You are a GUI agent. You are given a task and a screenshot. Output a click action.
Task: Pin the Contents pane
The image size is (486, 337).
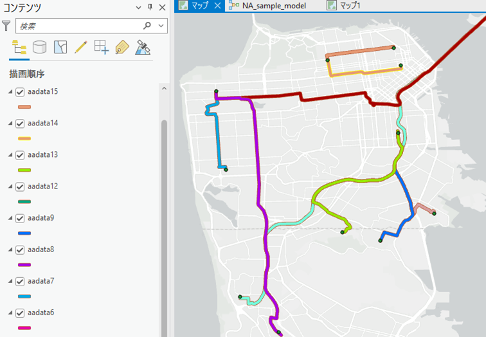tap(150, 7)
